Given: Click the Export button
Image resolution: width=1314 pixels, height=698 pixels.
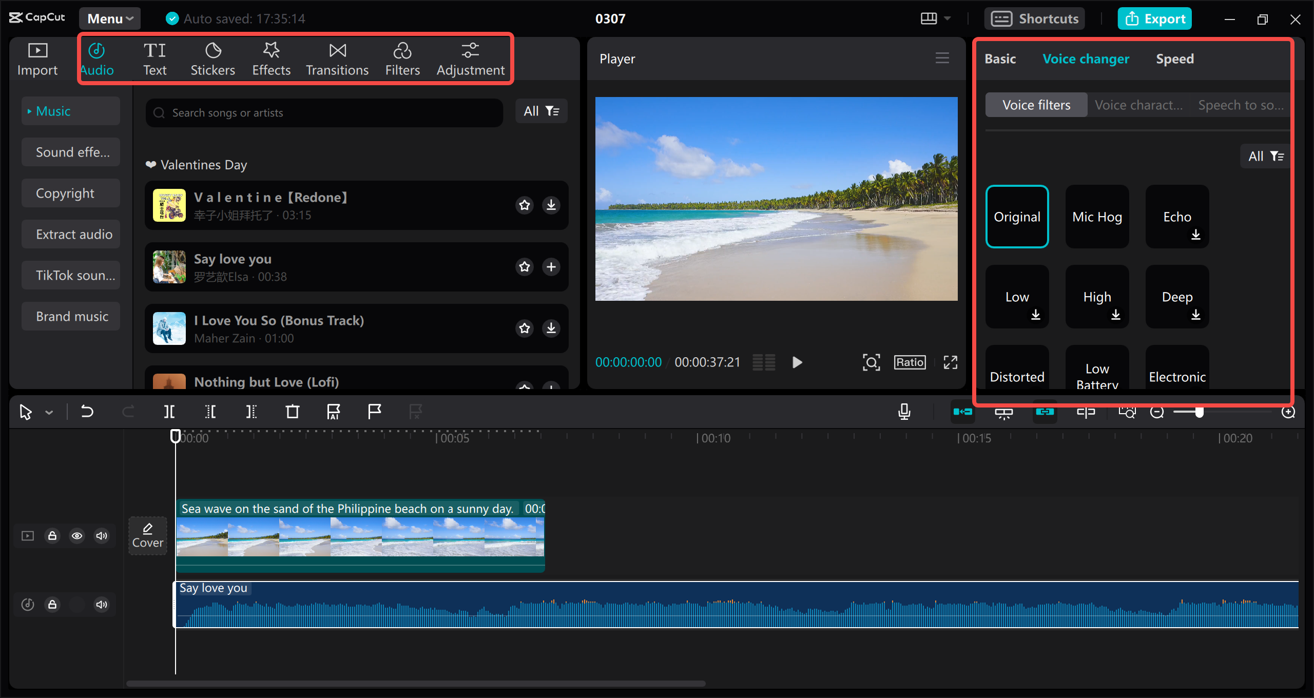Looking at the screenshot, I should click(x=1154, y=18).
